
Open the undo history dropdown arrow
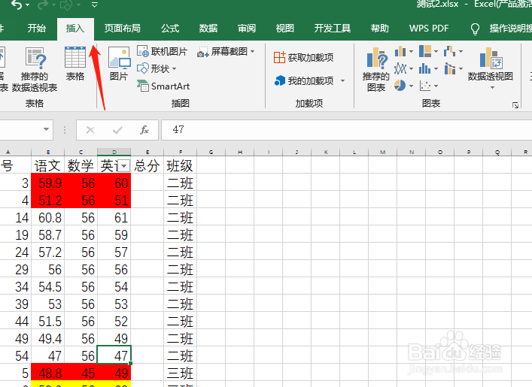(28, 5)
